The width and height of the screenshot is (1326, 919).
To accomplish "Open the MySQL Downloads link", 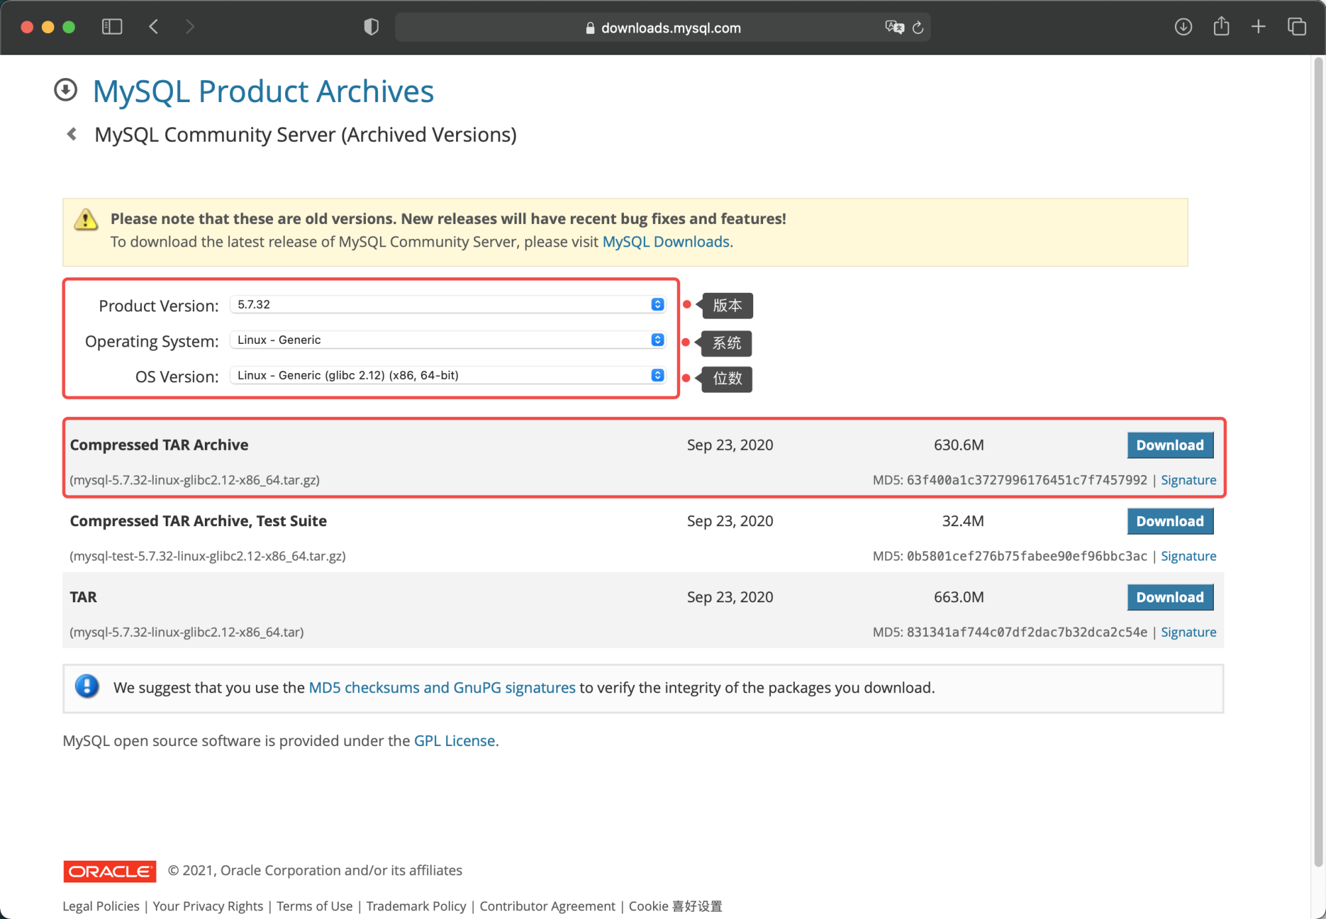I will coord(666,242).
